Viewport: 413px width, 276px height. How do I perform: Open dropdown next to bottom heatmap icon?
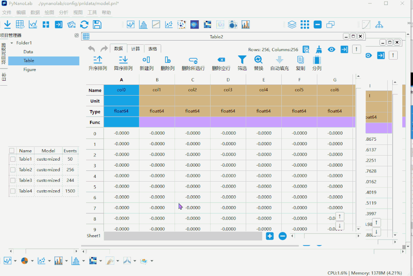point(101,261)
